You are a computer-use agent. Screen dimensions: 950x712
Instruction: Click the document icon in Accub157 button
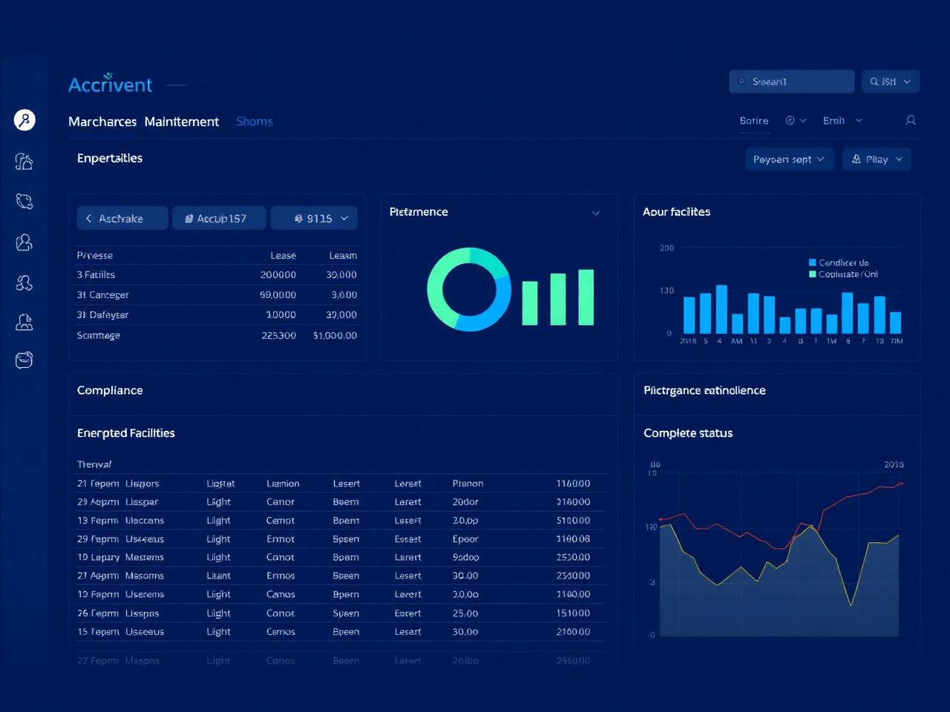189,218
